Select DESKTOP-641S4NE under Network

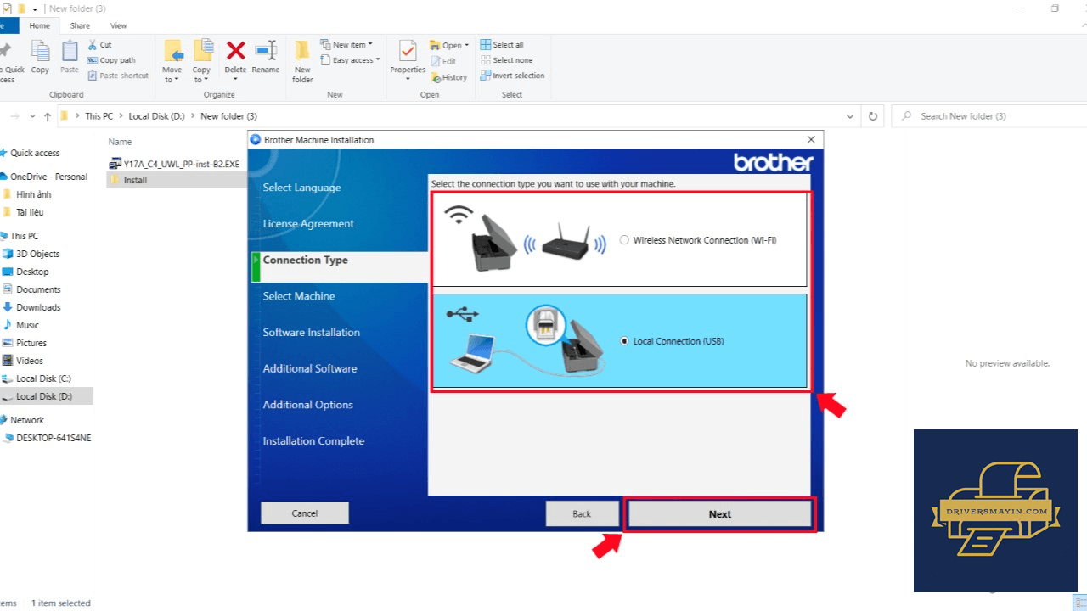coord(53,439)
